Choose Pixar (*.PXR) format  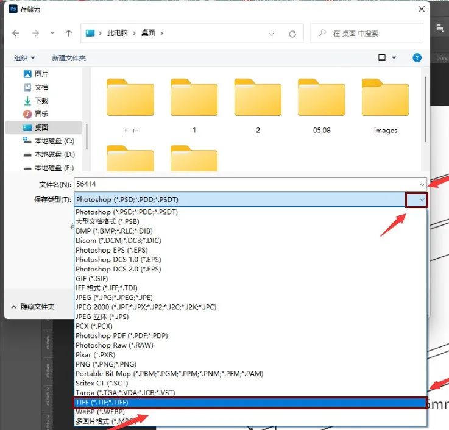250,354
